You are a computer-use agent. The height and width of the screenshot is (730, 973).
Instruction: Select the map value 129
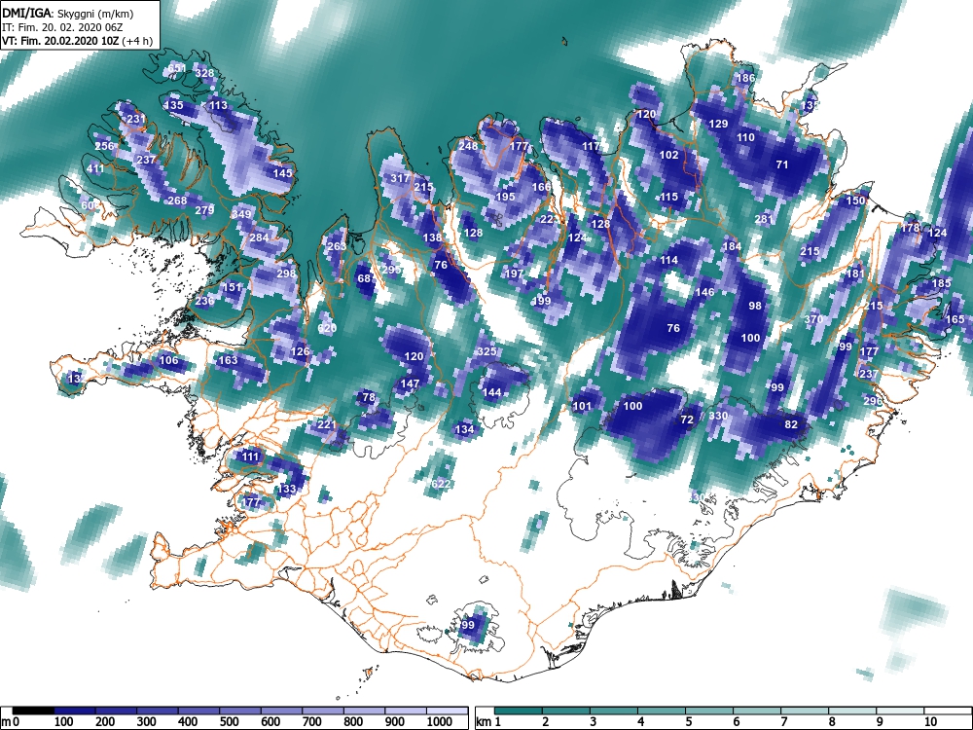tap(719, 124)
